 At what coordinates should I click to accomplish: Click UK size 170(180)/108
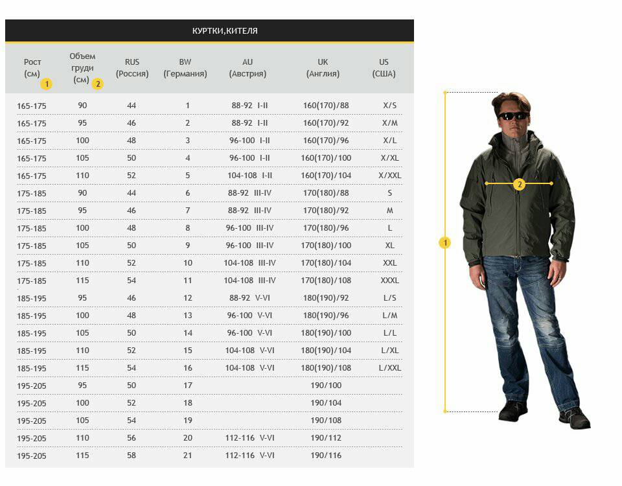326,281
